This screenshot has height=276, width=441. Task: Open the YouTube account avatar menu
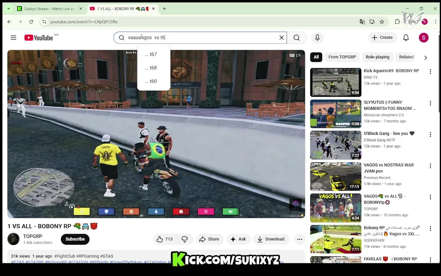tap(423, 38)
